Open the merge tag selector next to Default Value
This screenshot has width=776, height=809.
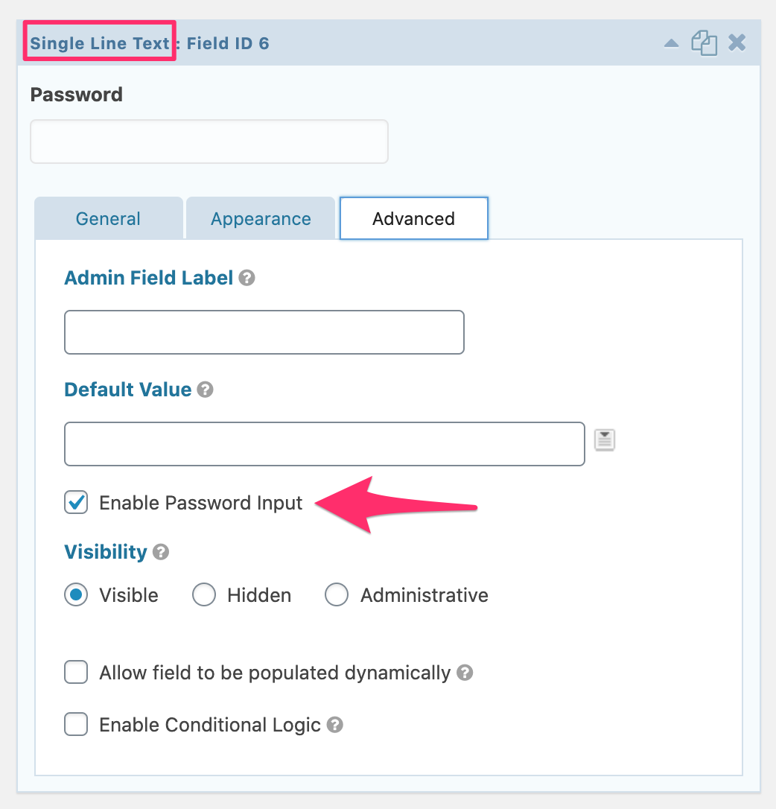(605, 440)
